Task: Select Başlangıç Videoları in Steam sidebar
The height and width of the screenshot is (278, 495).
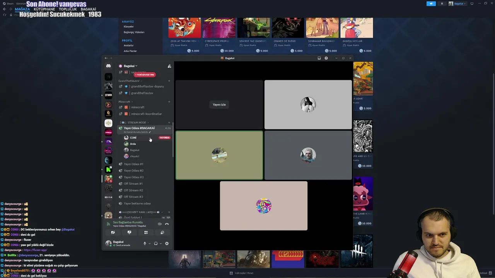Action: coord(134,32)
